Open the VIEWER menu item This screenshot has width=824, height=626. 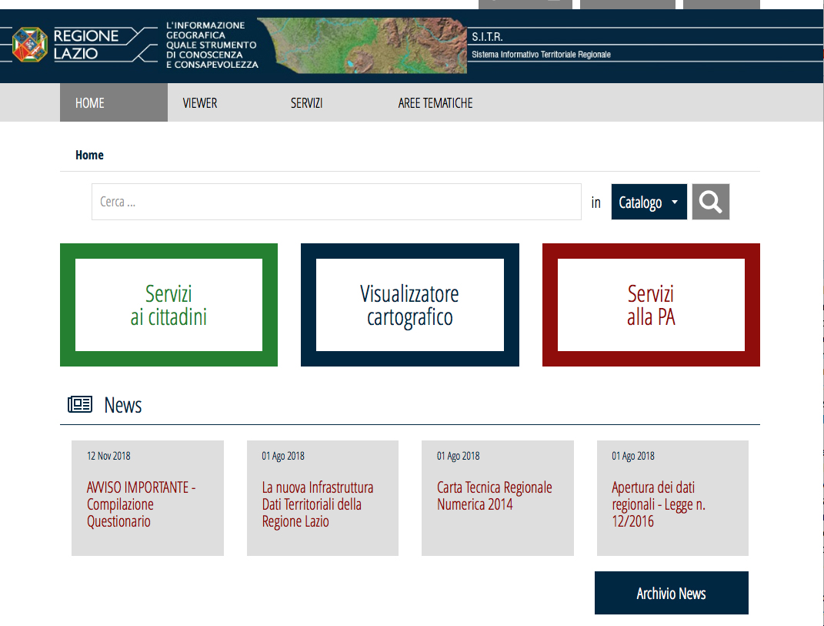[200, 103]
